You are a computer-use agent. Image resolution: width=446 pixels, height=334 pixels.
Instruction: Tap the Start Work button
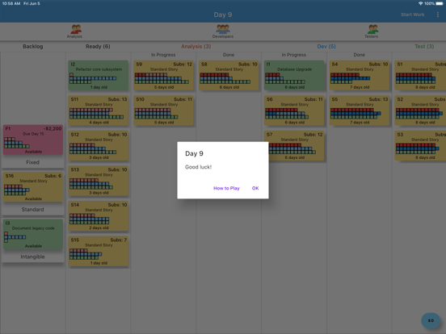coord(412,15)
